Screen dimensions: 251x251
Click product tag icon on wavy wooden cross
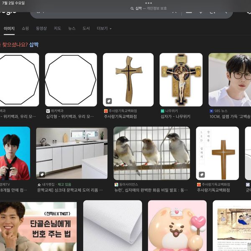coord(109,101)
